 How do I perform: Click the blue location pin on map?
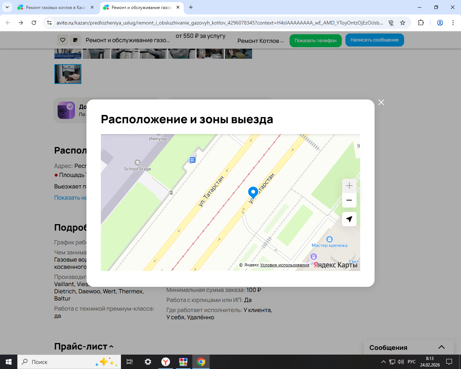253,192
